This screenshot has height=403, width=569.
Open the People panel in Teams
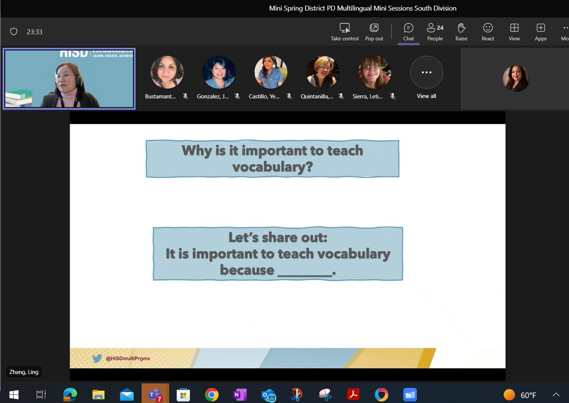point(434,32)
